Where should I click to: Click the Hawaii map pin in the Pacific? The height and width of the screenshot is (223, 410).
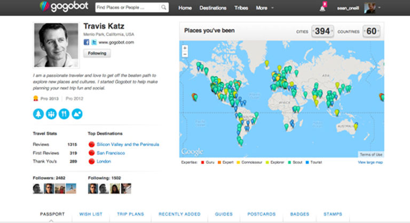coord(194,97)
